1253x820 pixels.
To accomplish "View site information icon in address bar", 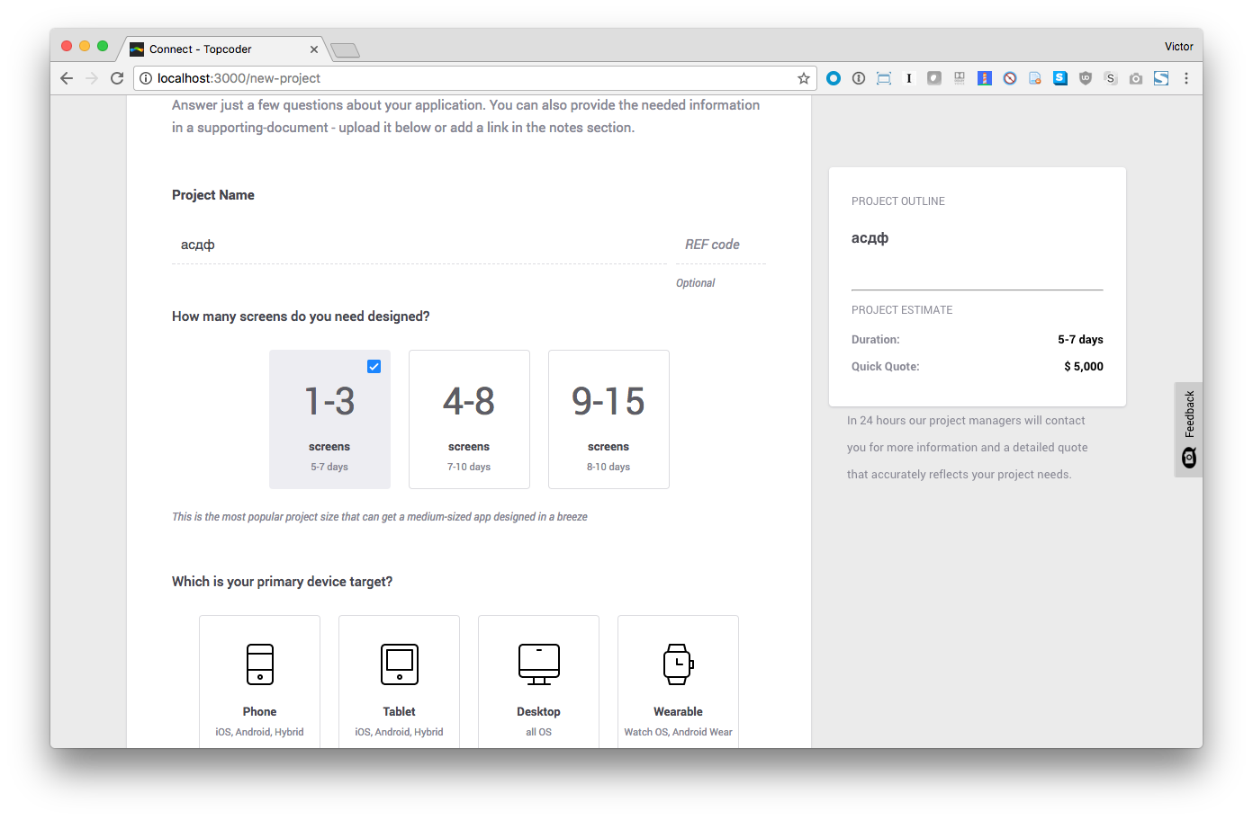I will coord(145,78).
